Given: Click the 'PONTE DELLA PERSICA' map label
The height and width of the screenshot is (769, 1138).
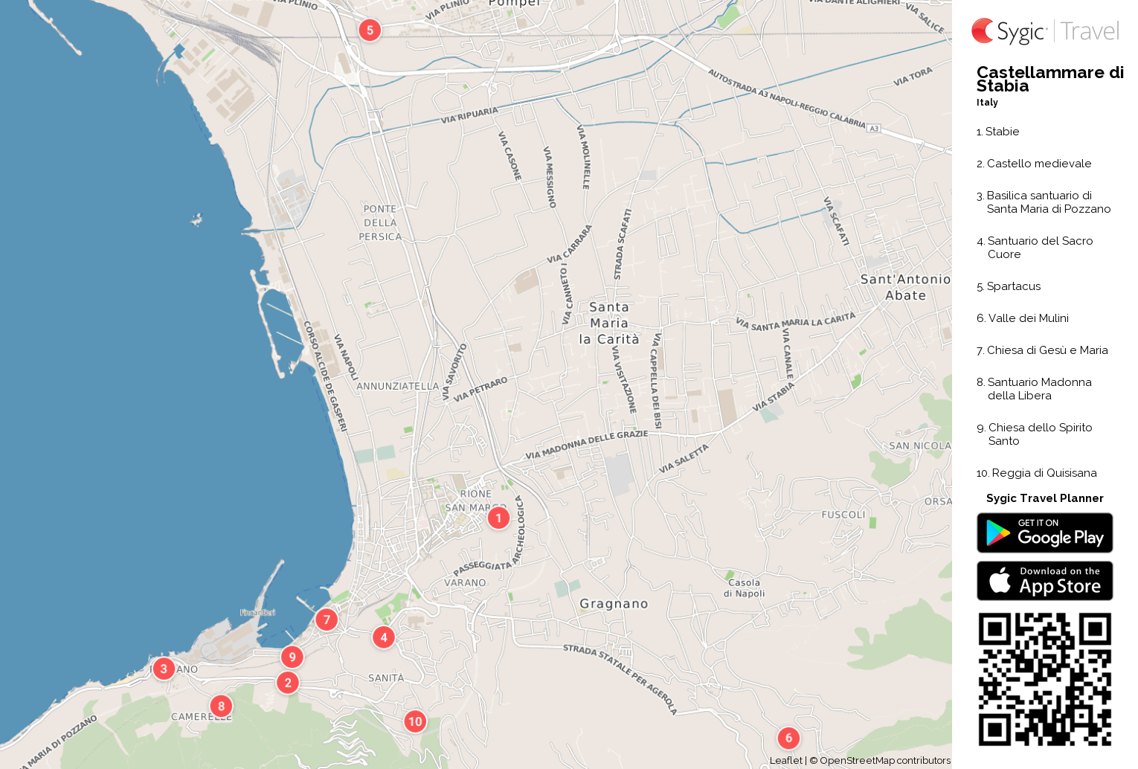Looking at the screenshot, I should coord(380,223).
